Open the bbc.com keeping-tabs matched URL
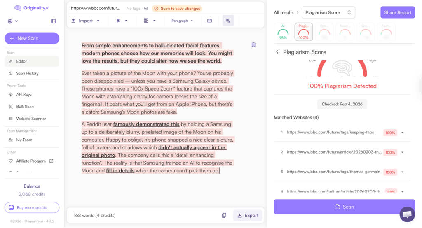The image size is (422, 228). 330,132
